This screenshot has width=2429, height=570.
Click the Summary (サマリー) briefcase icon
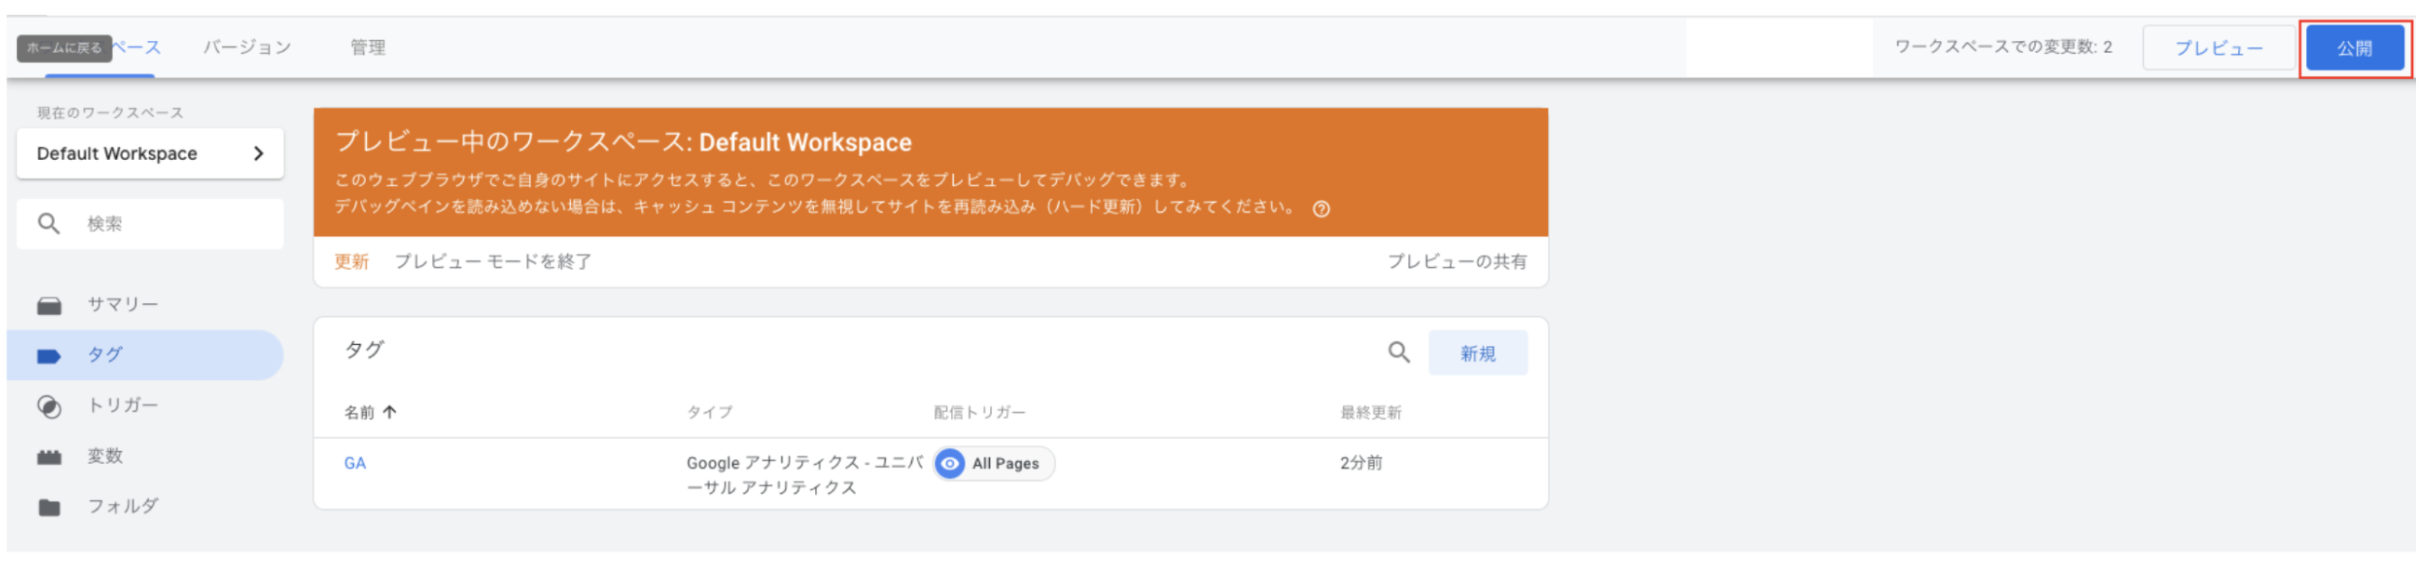tap(49, 305)
